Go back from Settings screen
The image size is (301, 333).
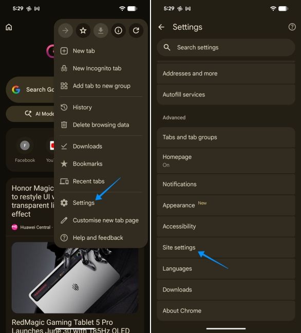point(161,27)
